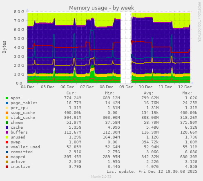
Task: Click the slab_cache min value 303.90M
Action: [x=111, y=118]
